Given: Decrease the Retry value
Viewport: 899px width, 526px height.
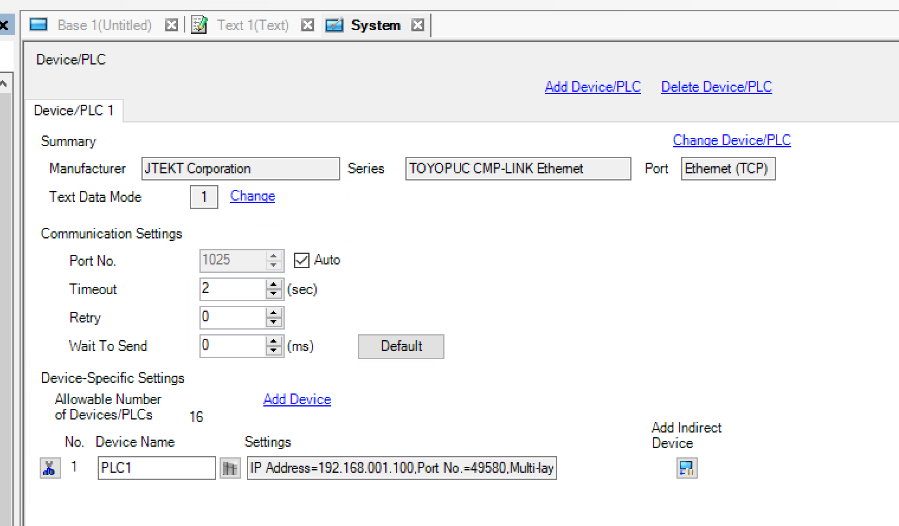Looking at the screenshot, I should [x=273, y=322].
